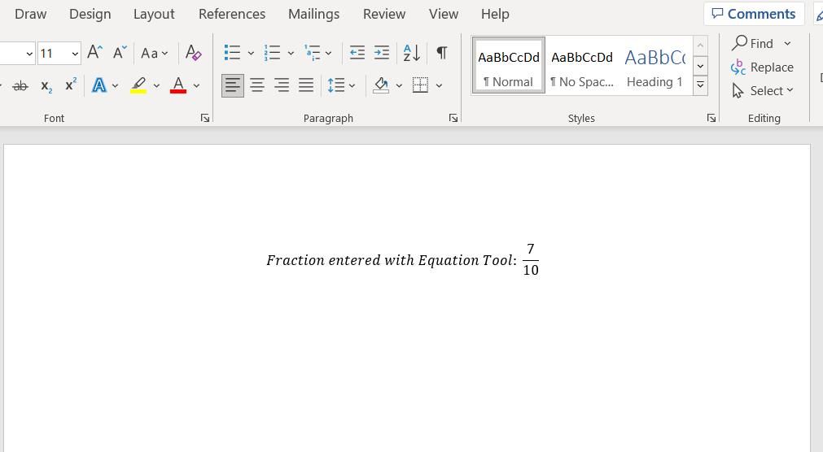Open the Comments pane
The image size is (823, 452).
coord(754,14)
